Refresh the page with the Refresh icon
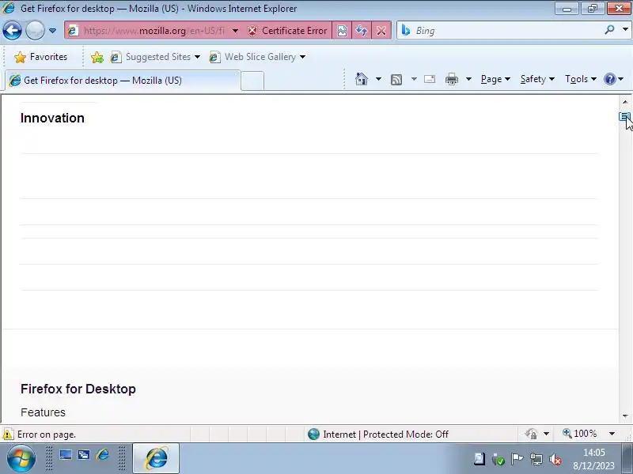Screen dimensions: 633x474 click(x=362, y=31)
